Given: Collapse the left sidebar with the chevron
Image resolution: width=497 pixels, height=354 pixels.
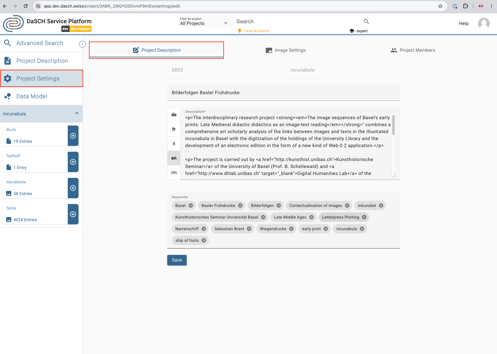Looking at the screenshot, I should pyautogui.click(x=82, y=44).
